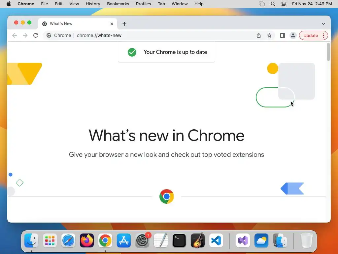This screenshot has height=254, width=338.
Task: Click "Your Chrome is up to date" text
Action: coord(175,52)
